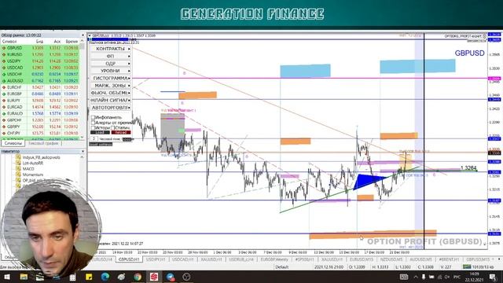Screen dimensions: 503x283
Task: Open the circular app icon right of Telegram
Action: click(x=186, y=277)
